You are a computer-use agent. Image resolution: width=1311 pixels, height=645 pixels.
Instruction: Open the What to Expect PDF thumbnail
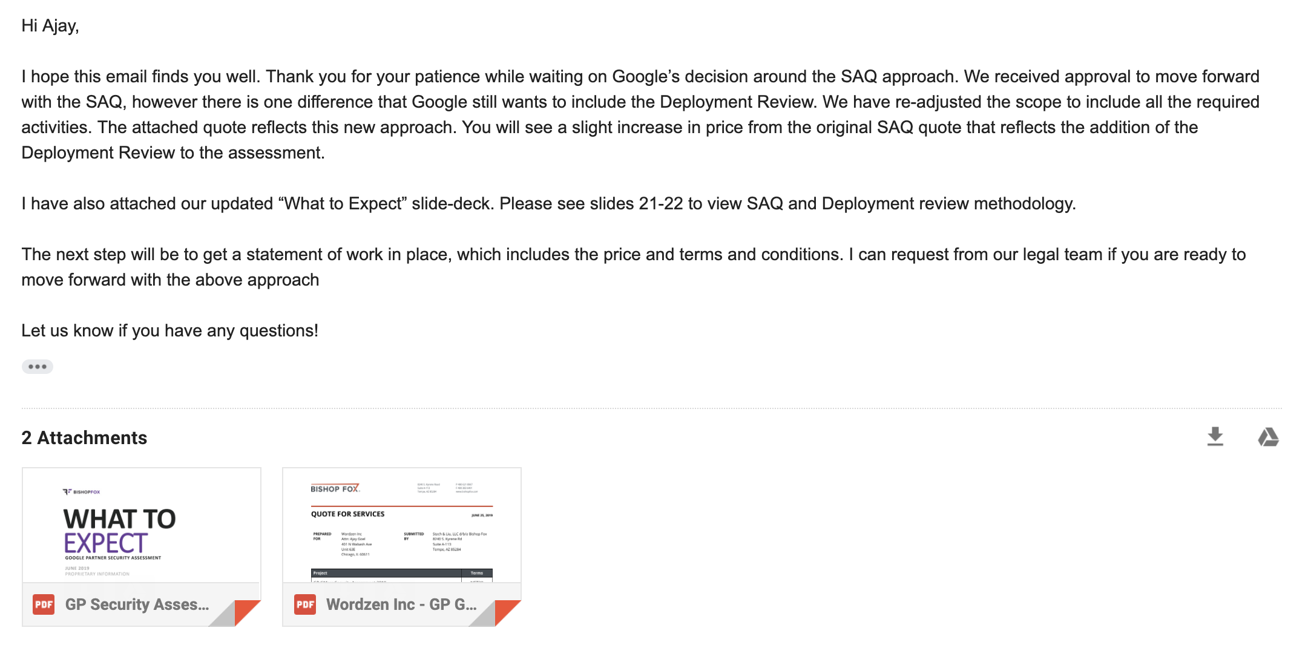click(142, 525)
